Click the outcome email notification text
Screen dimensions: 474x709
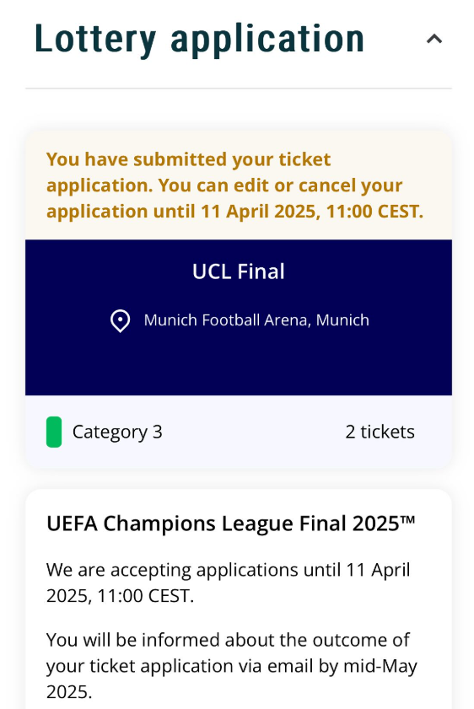pos(232,666)
